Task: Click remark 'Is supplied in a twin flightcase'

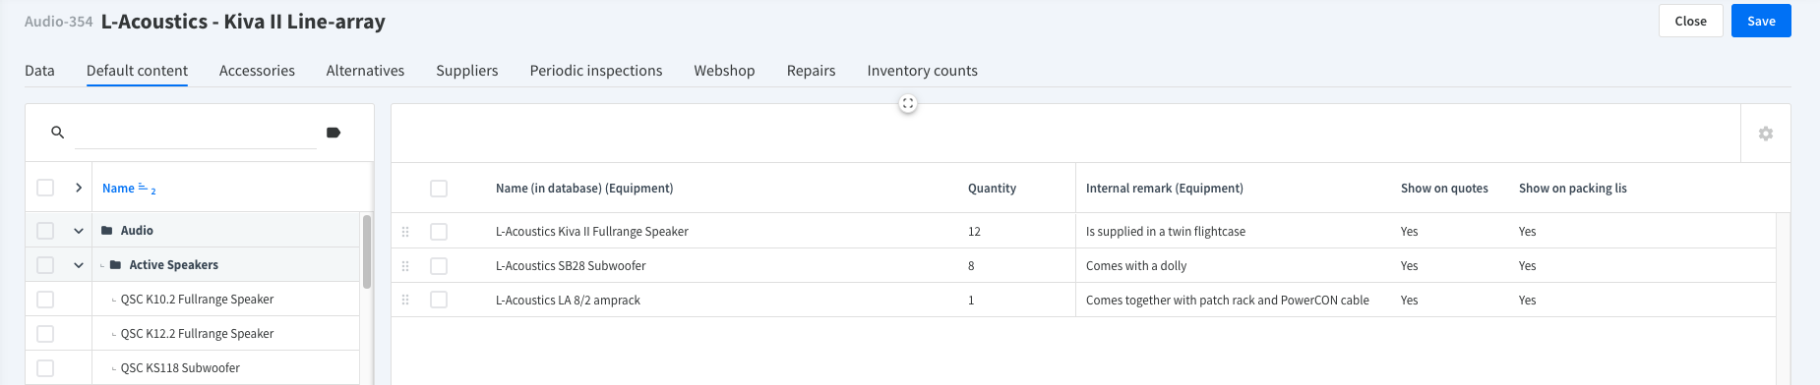Action: point(1166,232)
